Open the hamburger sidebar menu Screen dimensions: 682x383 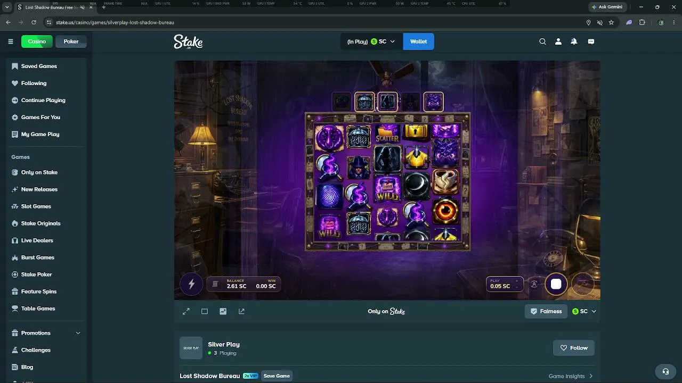(x=11, y=41)
